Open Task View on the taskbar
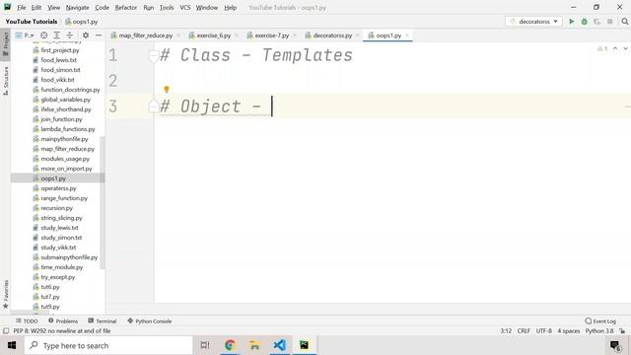 [205, 345]
